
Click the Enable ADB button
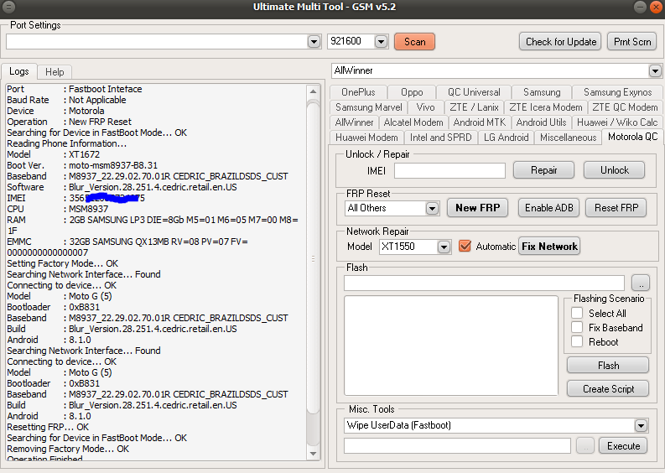[548, 208]
